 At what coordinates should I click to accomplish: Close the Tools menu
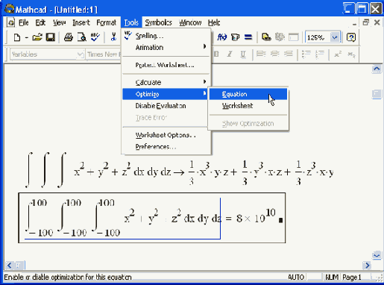point(131,22)
